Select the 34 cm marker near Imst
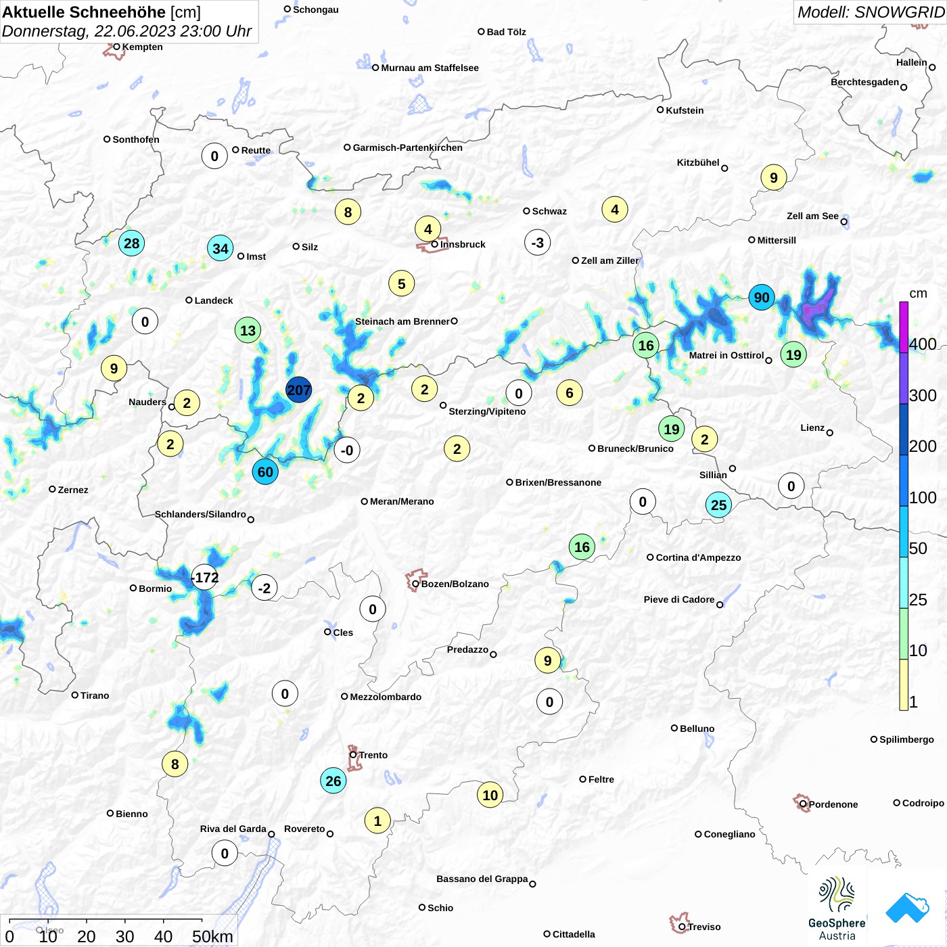947x947 pixels. (221, 248)
